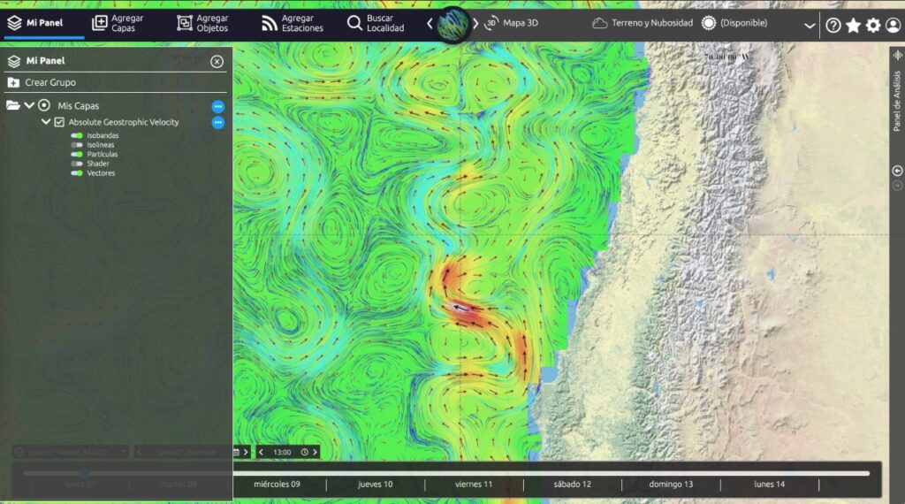
Task: Collapse the Mis Capas group chevron
Action: pos(29,105)
